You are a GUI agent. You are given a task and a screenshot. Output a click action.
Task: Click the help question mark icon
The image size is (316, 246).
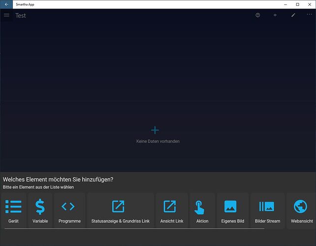[x=258, y=15]
